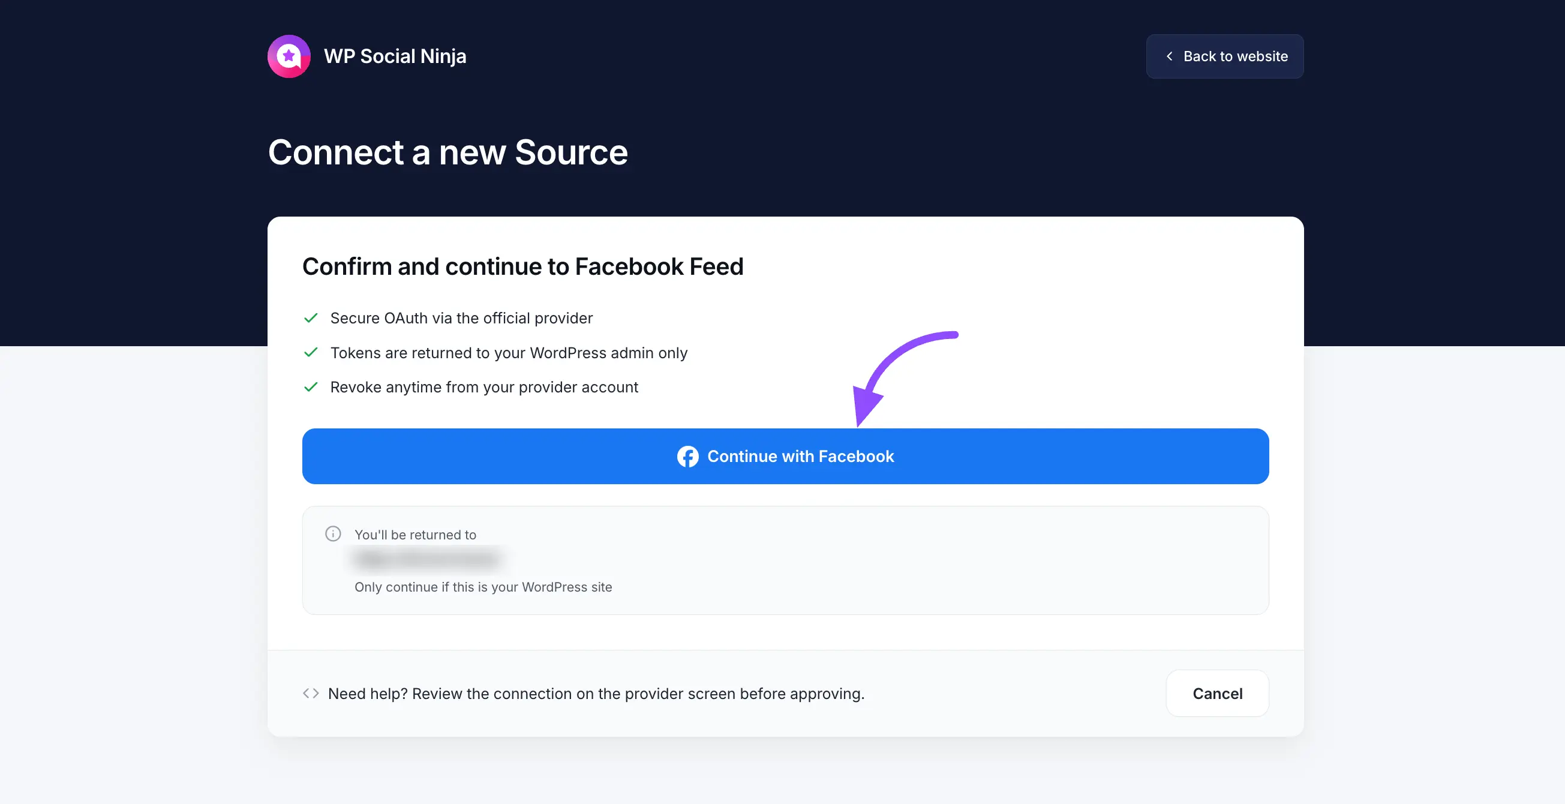The image size is (1565, 804).
Task: Select 'You'll be returned to' text
Action: pyautogui.click(x=416, y=535)
